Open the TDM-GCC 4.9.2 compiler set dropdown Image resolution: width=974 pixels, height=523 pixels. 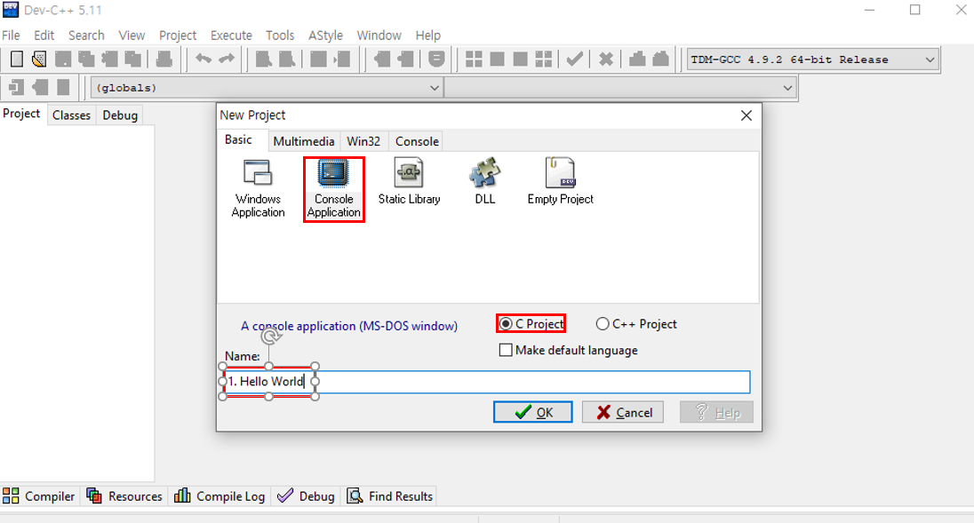point(812,59)
